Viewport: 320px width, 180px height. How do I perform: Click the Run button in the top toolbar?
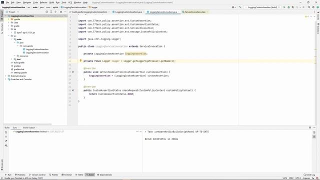pos(284,7)
